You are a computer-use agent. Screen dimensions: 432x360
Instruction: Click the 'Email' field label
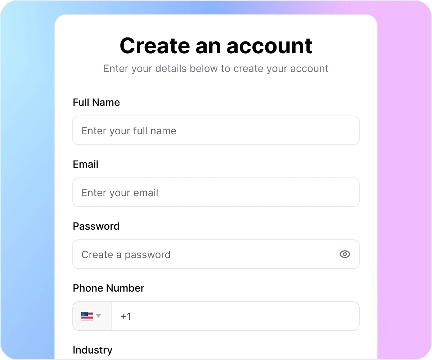pyautogui.click(x=85, y=164)
